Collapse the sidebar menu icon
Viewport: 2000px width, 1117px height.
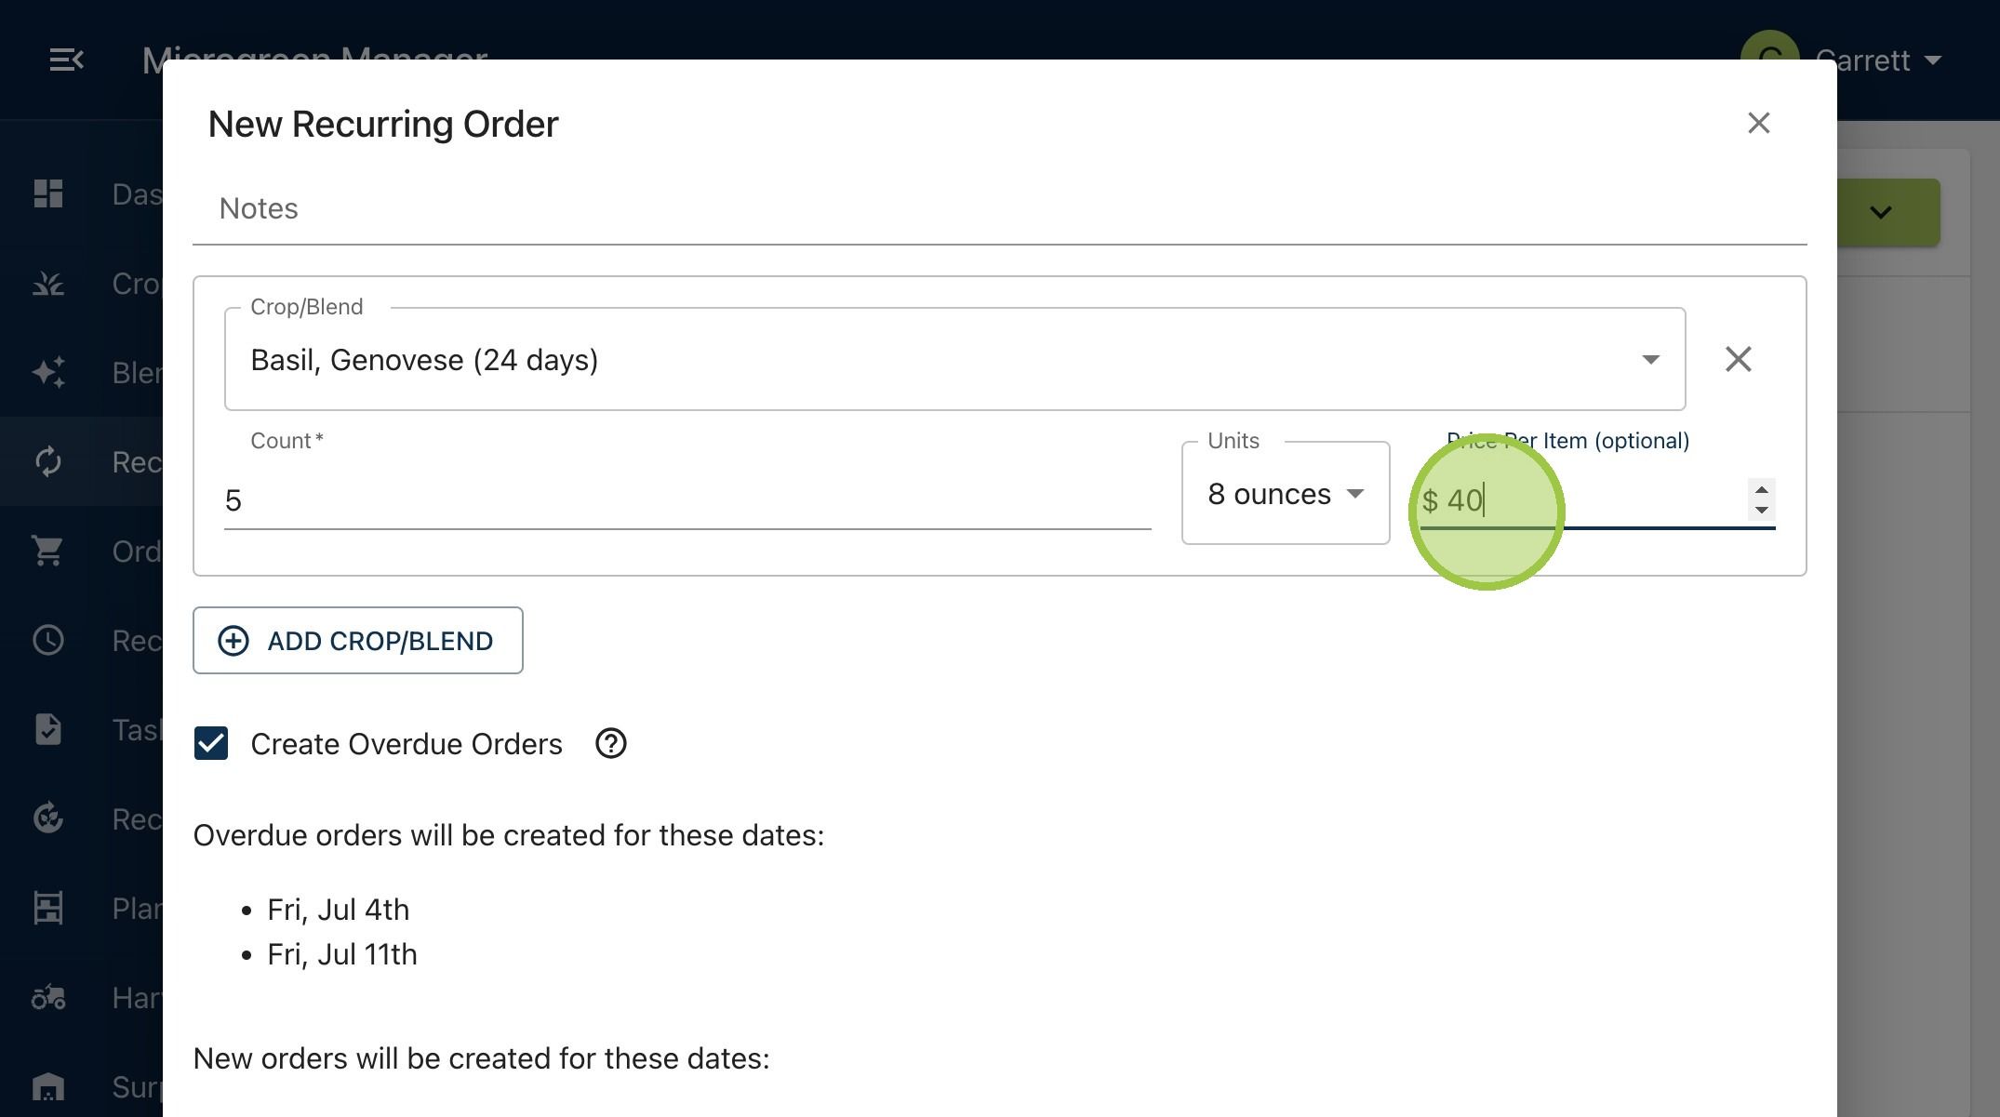tap(66, 60)
